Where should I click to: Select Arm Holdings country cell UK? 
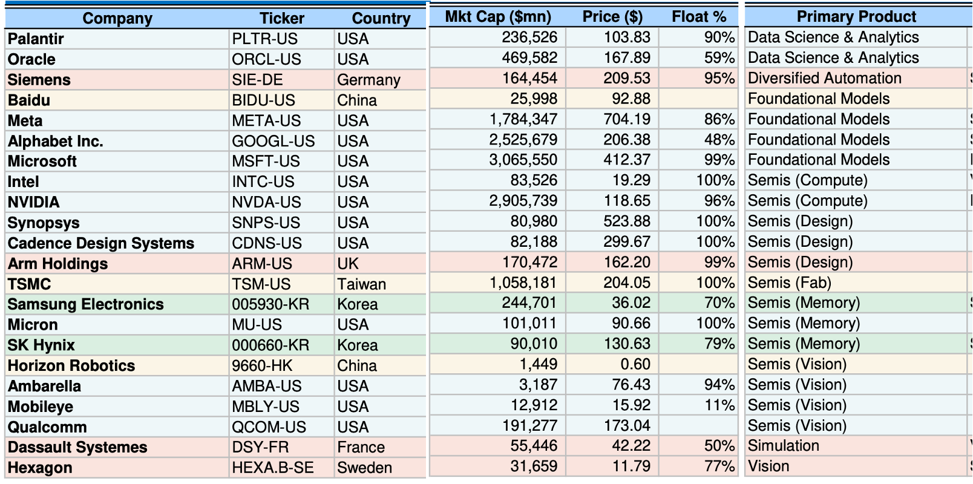tap(380, 264)
